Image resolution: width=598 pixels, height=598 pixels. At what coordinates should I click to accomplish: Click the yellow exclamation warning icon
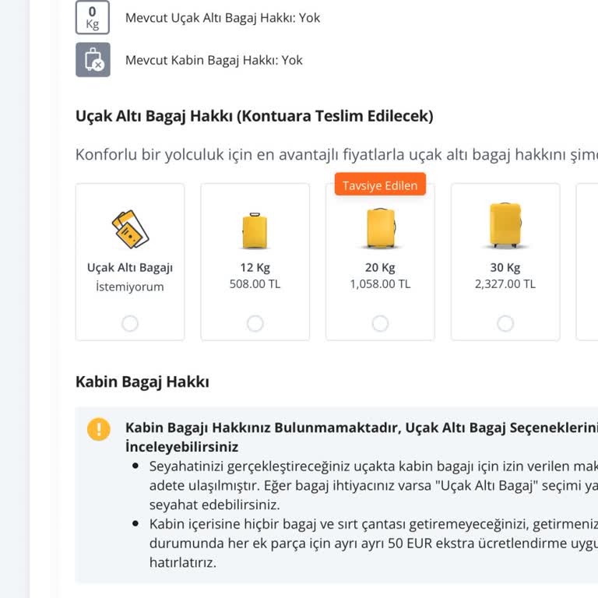[x=99, y=429]
